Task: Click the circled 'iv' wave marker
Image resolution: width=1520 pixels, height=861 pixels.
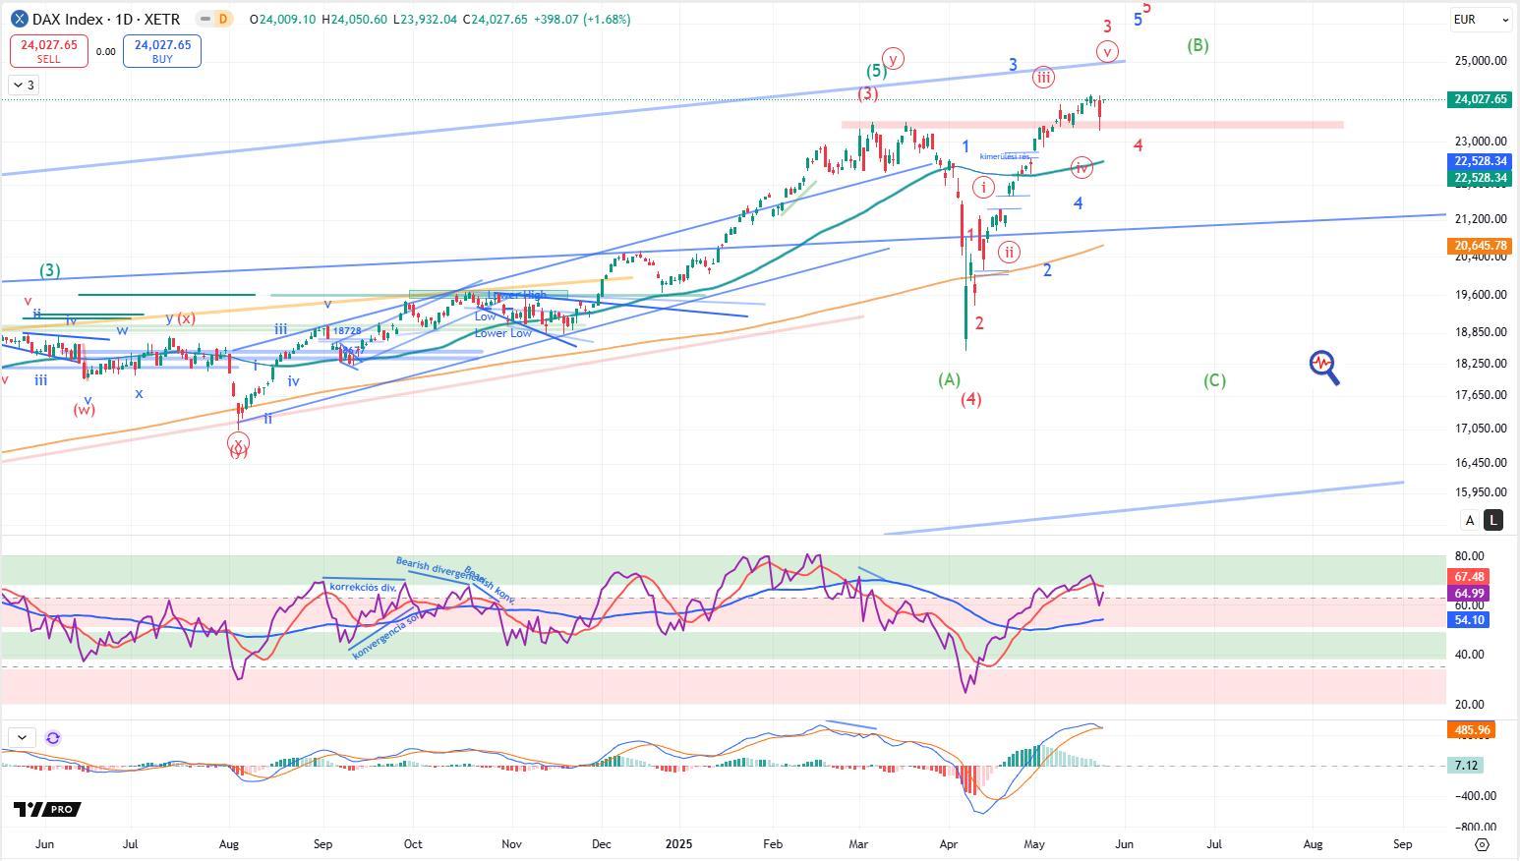Action: pos(1082,168)
